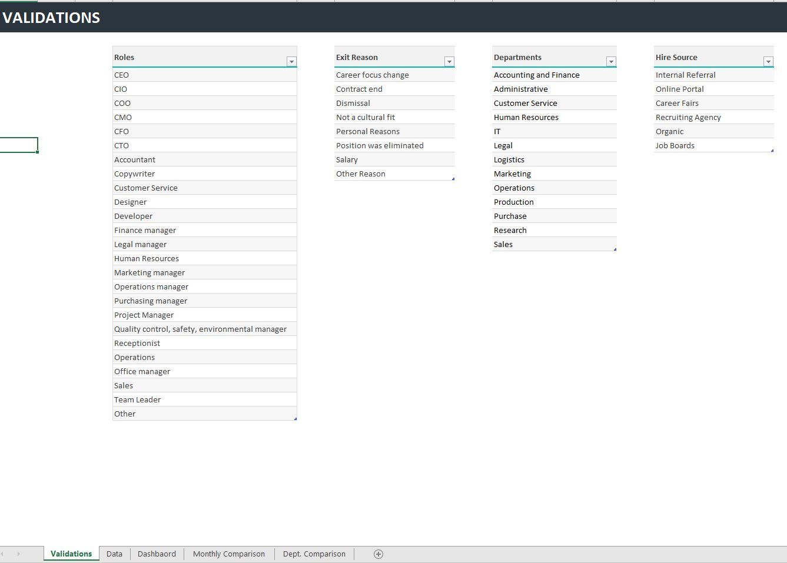Select the Salary exit reason cell
This screenshot has height=563, width=787.
(394, 159)
